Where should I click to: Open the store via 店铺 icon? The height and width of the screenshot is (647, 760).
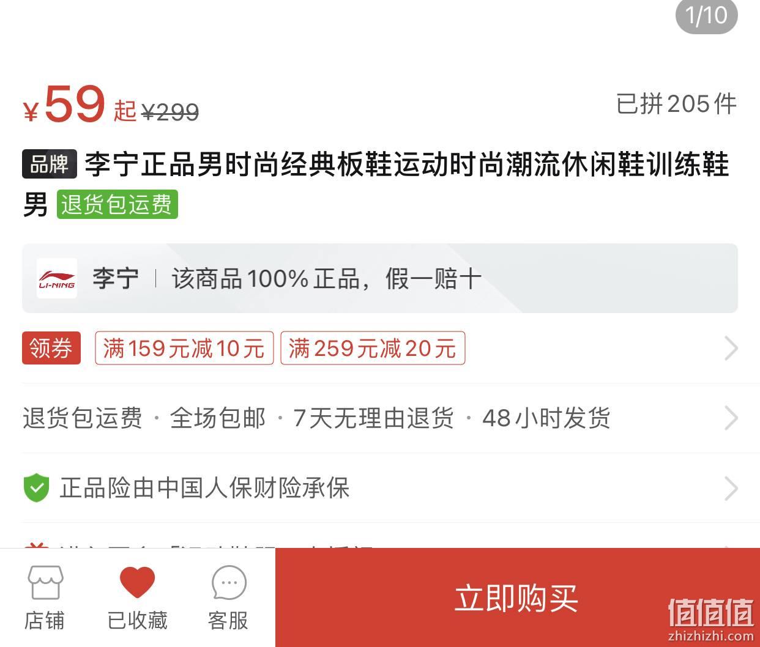(45, 597)
